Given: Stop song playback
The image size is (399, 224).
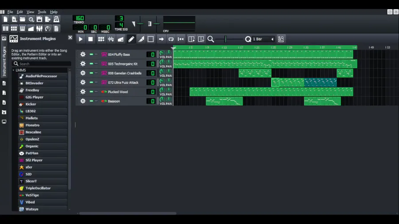Looking at the screenshot, I should click(90, 39).
